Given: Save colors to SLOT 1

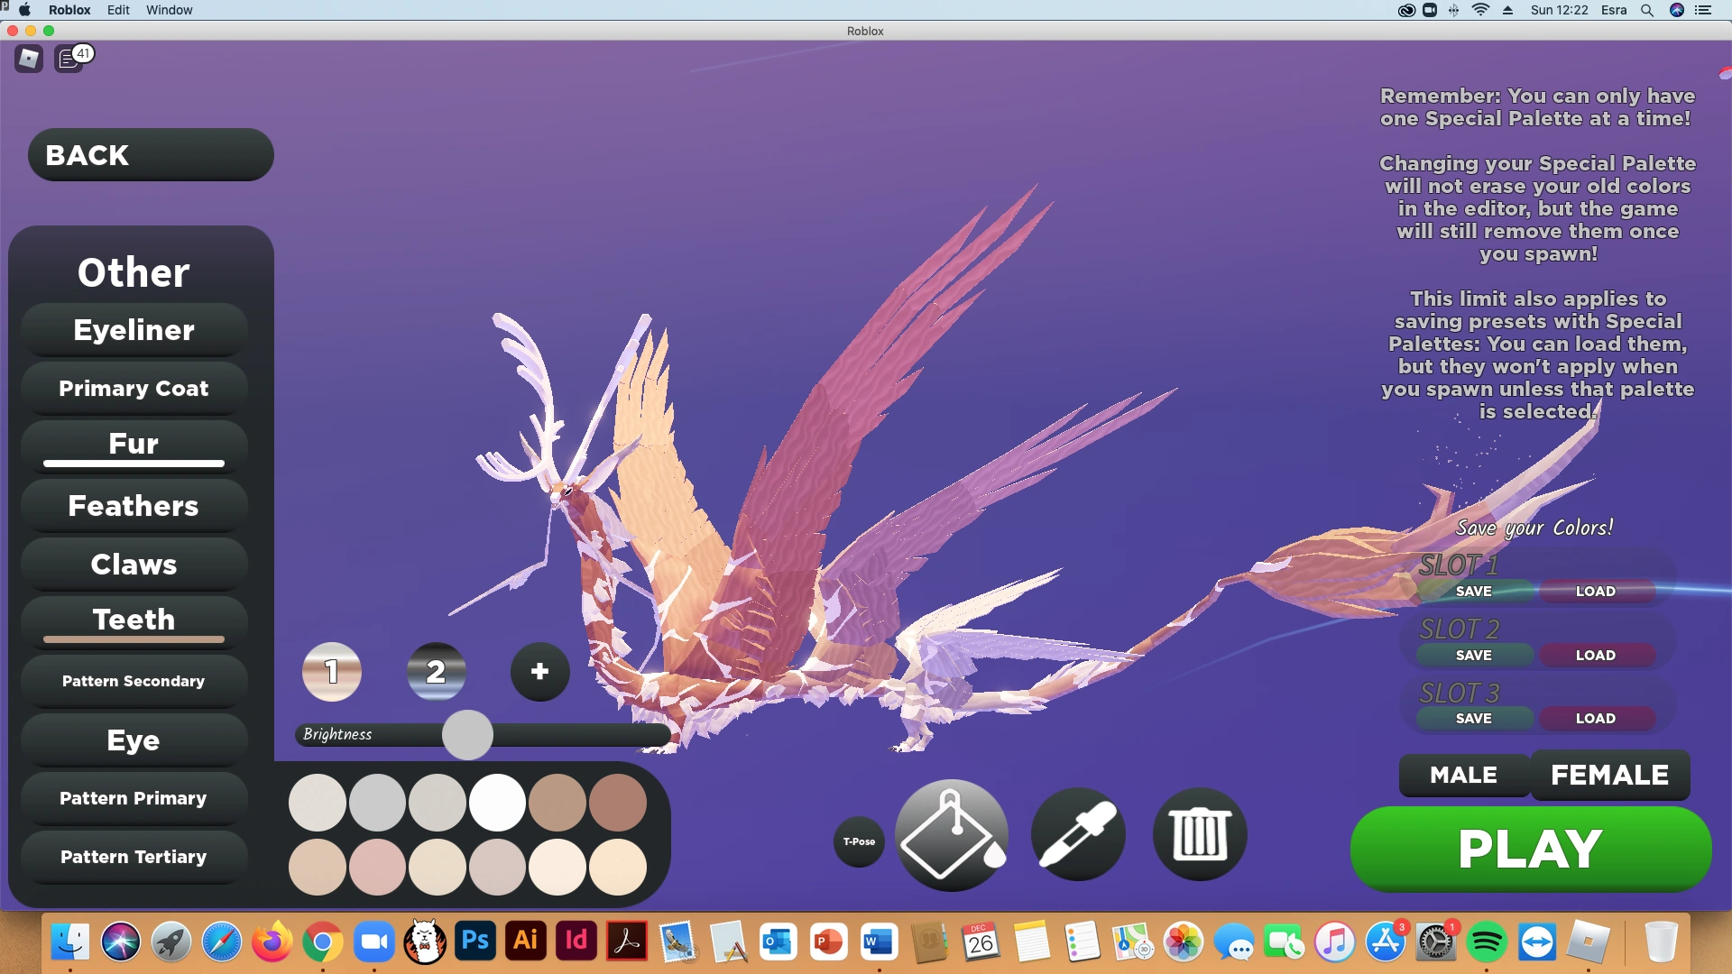Looking at the screenshot, I should click(x=1473, y=591).
